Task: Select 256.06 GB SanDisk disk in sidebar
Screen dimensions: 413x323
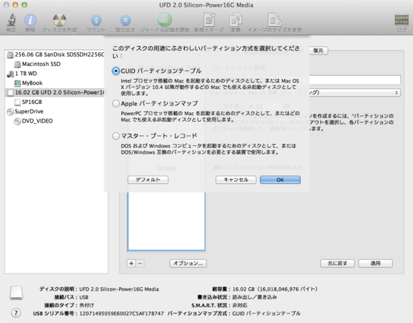Action: 56,54
